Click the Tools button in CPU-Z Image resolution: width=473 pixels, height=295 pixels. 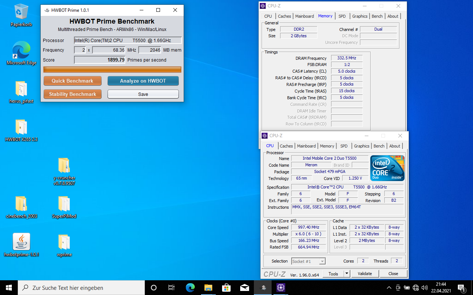(333, 274)
